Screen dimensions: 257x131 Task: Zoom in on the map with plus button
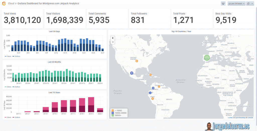(x=113, y=38)
